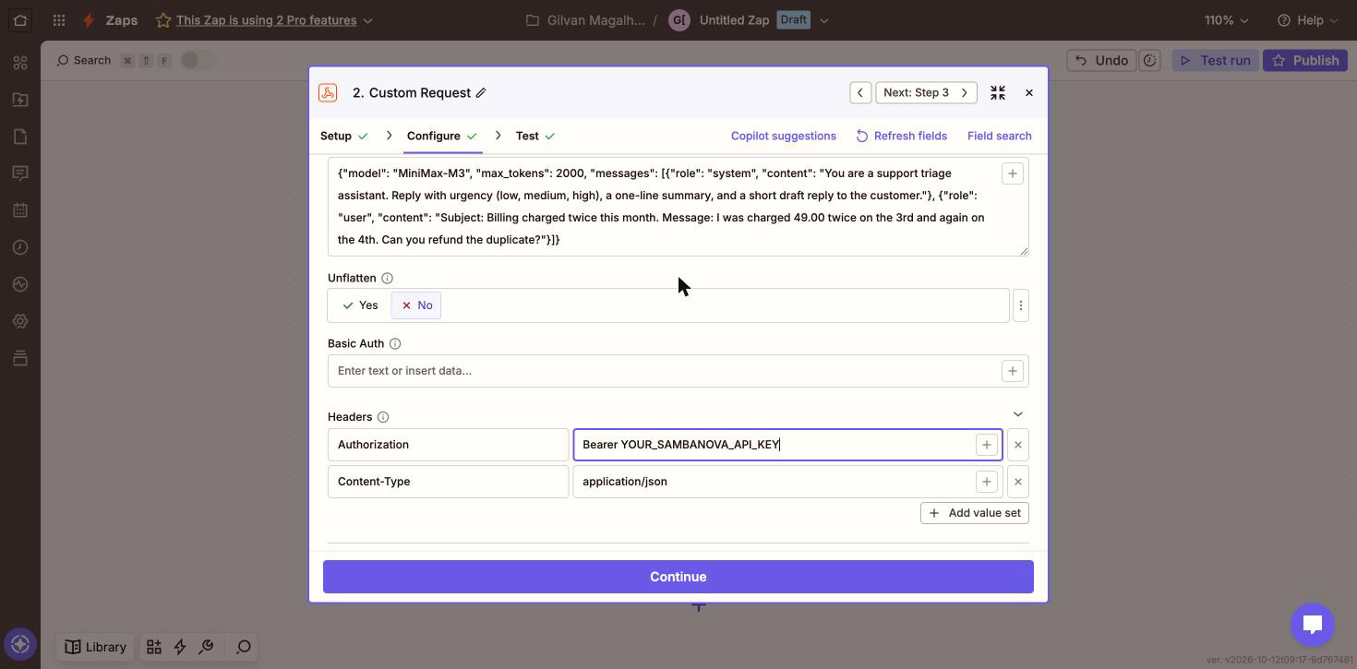Set Unflatten to No
This screenshot has height=669, width=1357.
416,305
